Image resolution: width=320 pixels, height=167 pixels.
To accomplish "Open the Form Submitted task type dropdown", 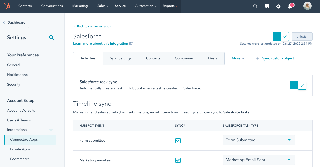I will [259, 140].
